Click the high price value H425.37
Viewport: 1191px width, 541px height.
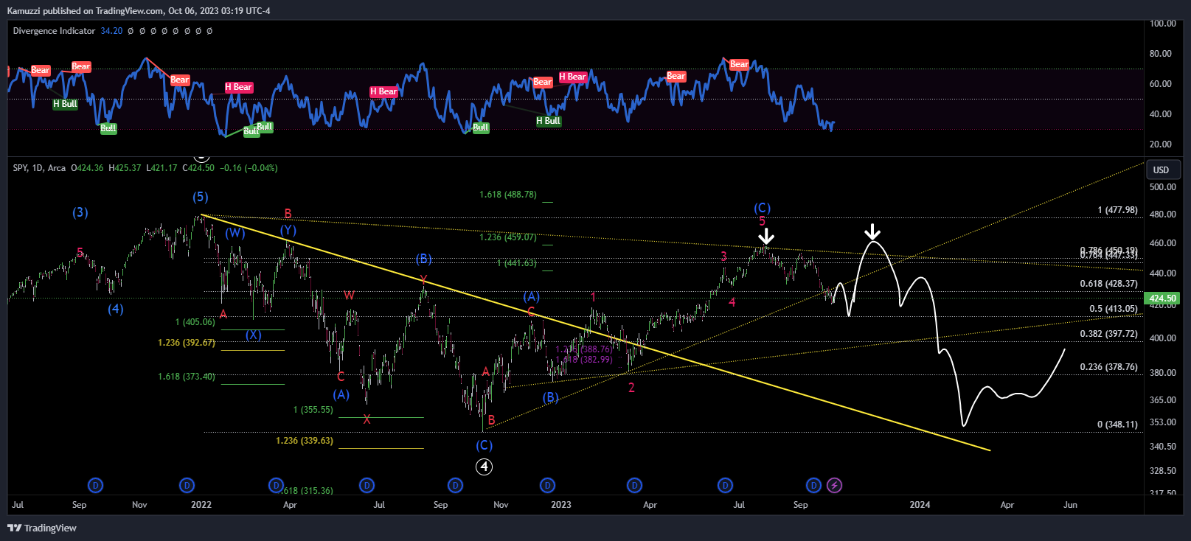125,168
